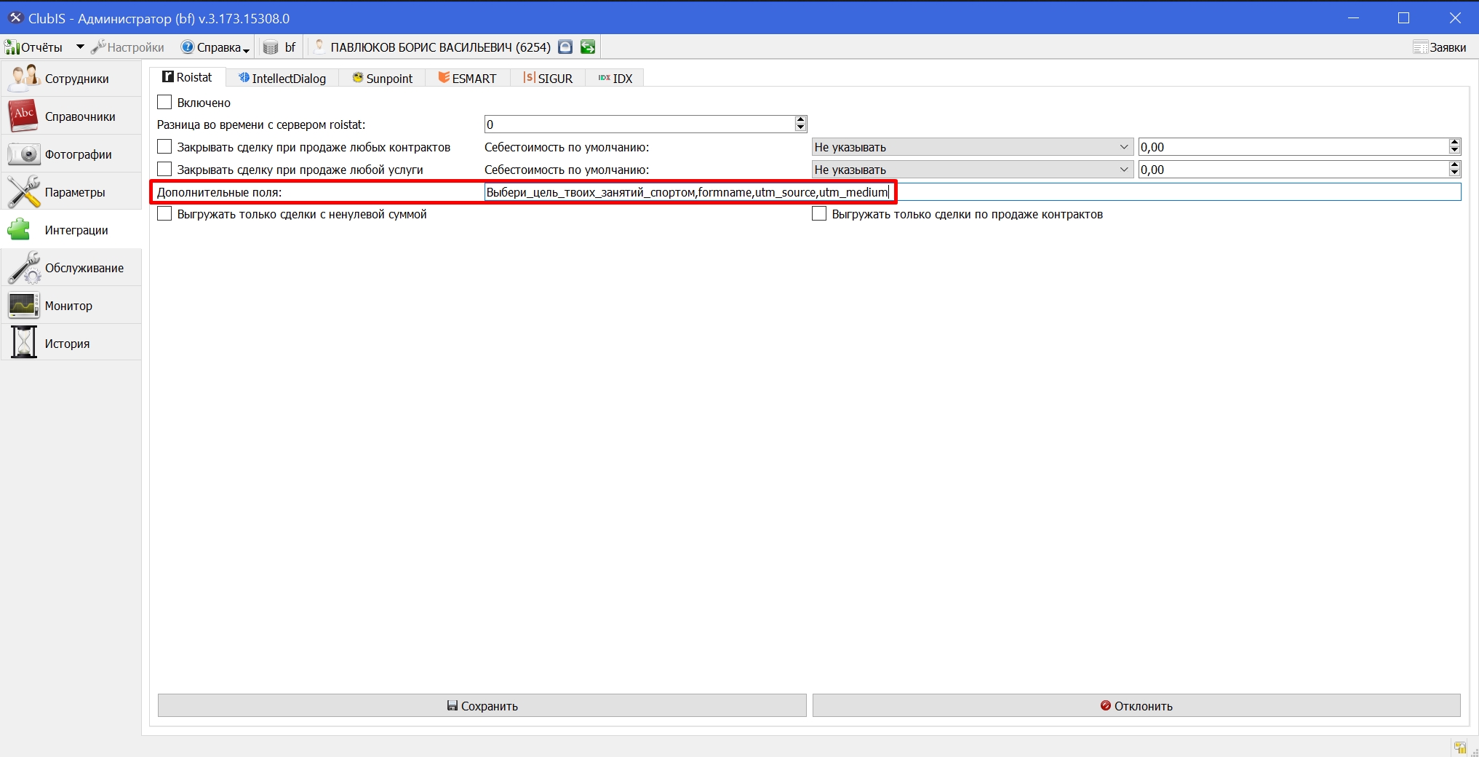
Task: Open the Справочники Abc book icon
Action: 23,116
